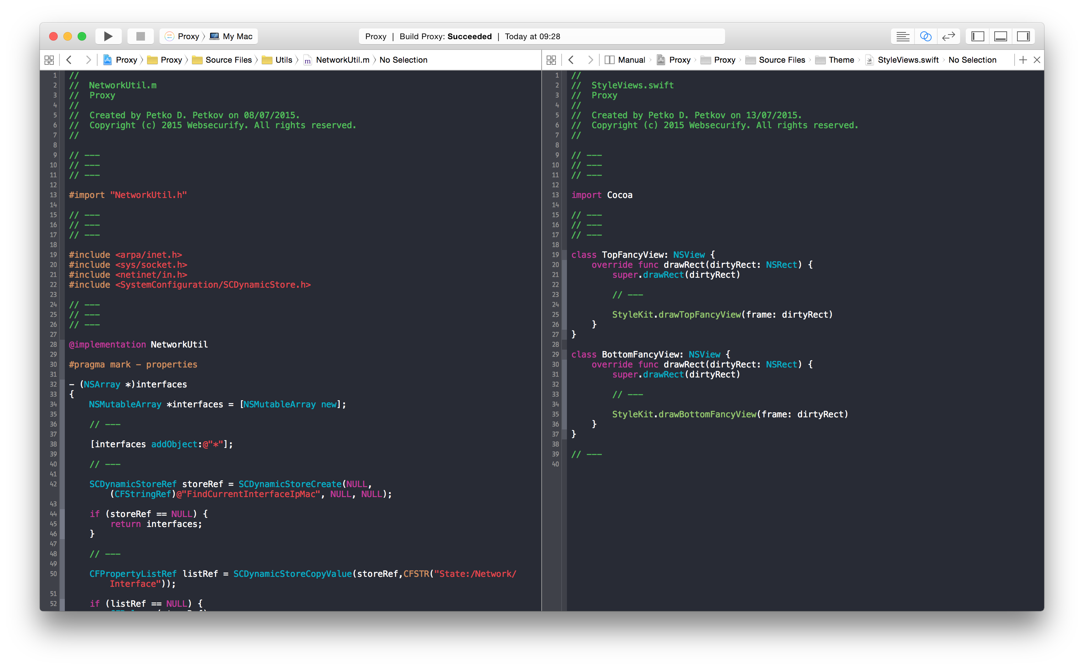
Task: Select StyleViews.swift in assistant jump bar
Action: (902, 60)
